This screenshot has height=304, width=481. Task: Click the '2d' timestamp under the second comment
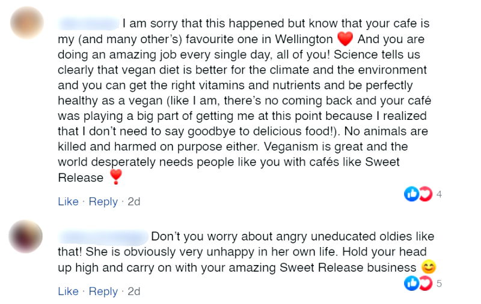tap(133, 291)
